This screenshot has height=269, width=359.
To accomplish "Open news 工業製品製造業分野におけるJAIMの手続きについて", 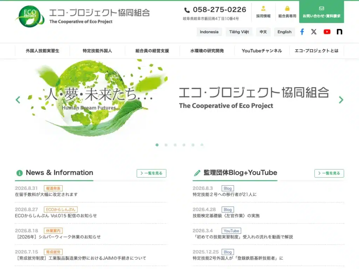I will 81,258.
